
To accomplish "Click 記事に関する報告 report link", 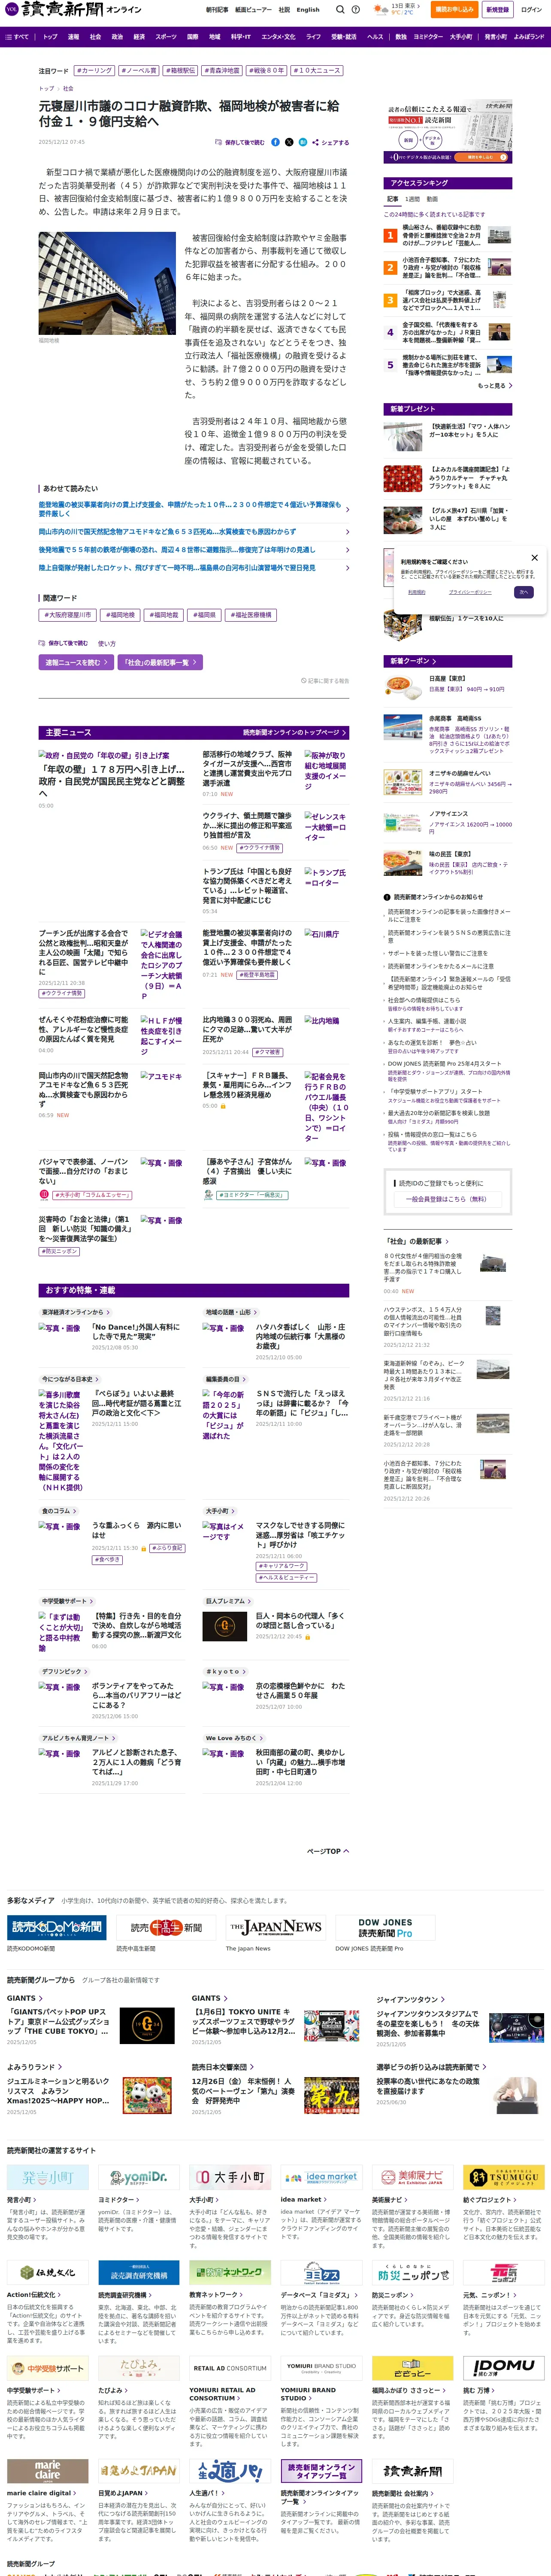I will tap(325, 680).
